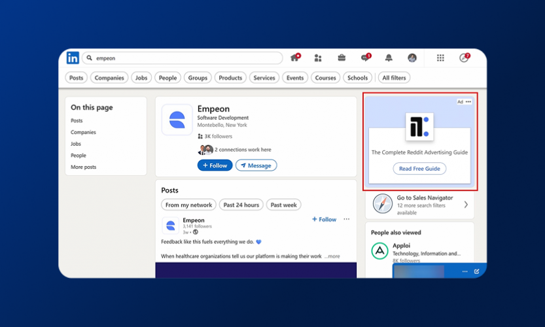Screen dimensions: 545x327
Task: Jump to Companies in On this page
Action: coord(83,132)
